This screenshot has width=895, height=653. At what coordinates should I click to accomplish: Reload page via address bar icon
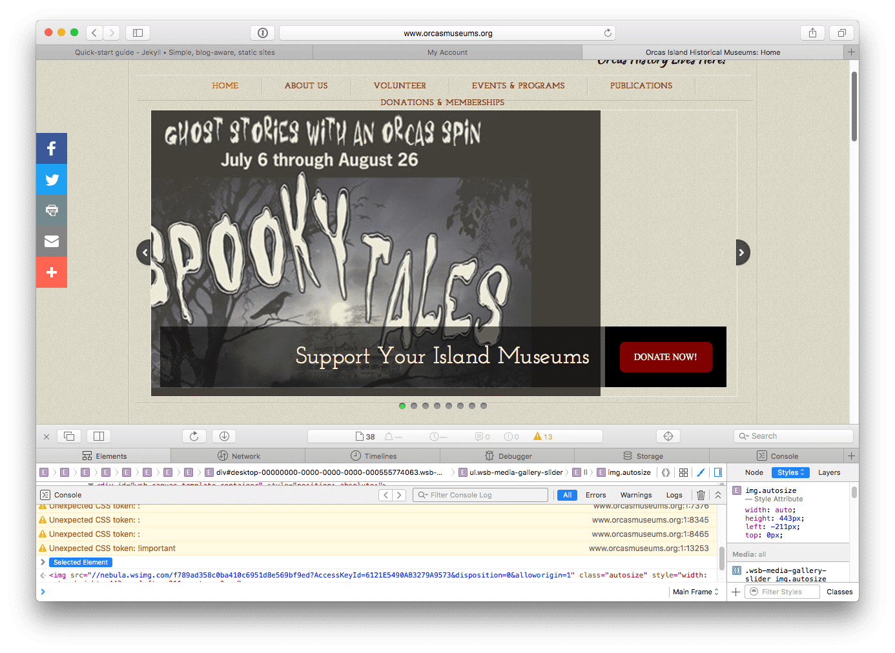pyautogui.click(x=608, y=33)
